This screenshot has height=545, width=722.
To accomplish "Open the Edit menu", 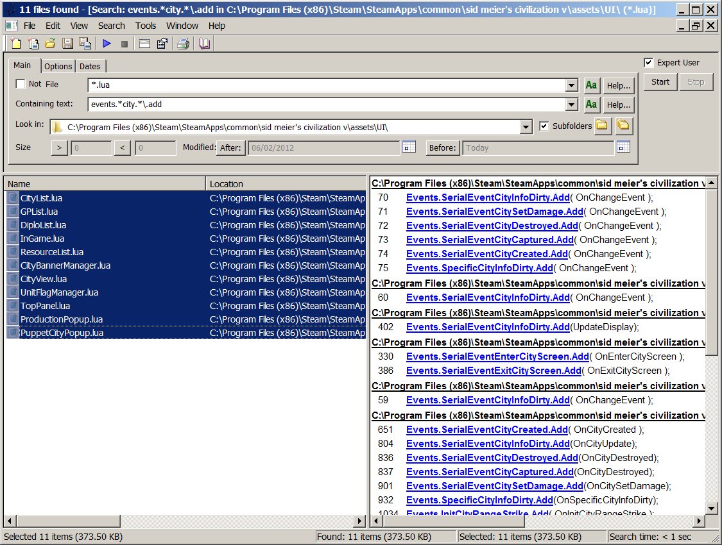I will (x=53, y=26).
